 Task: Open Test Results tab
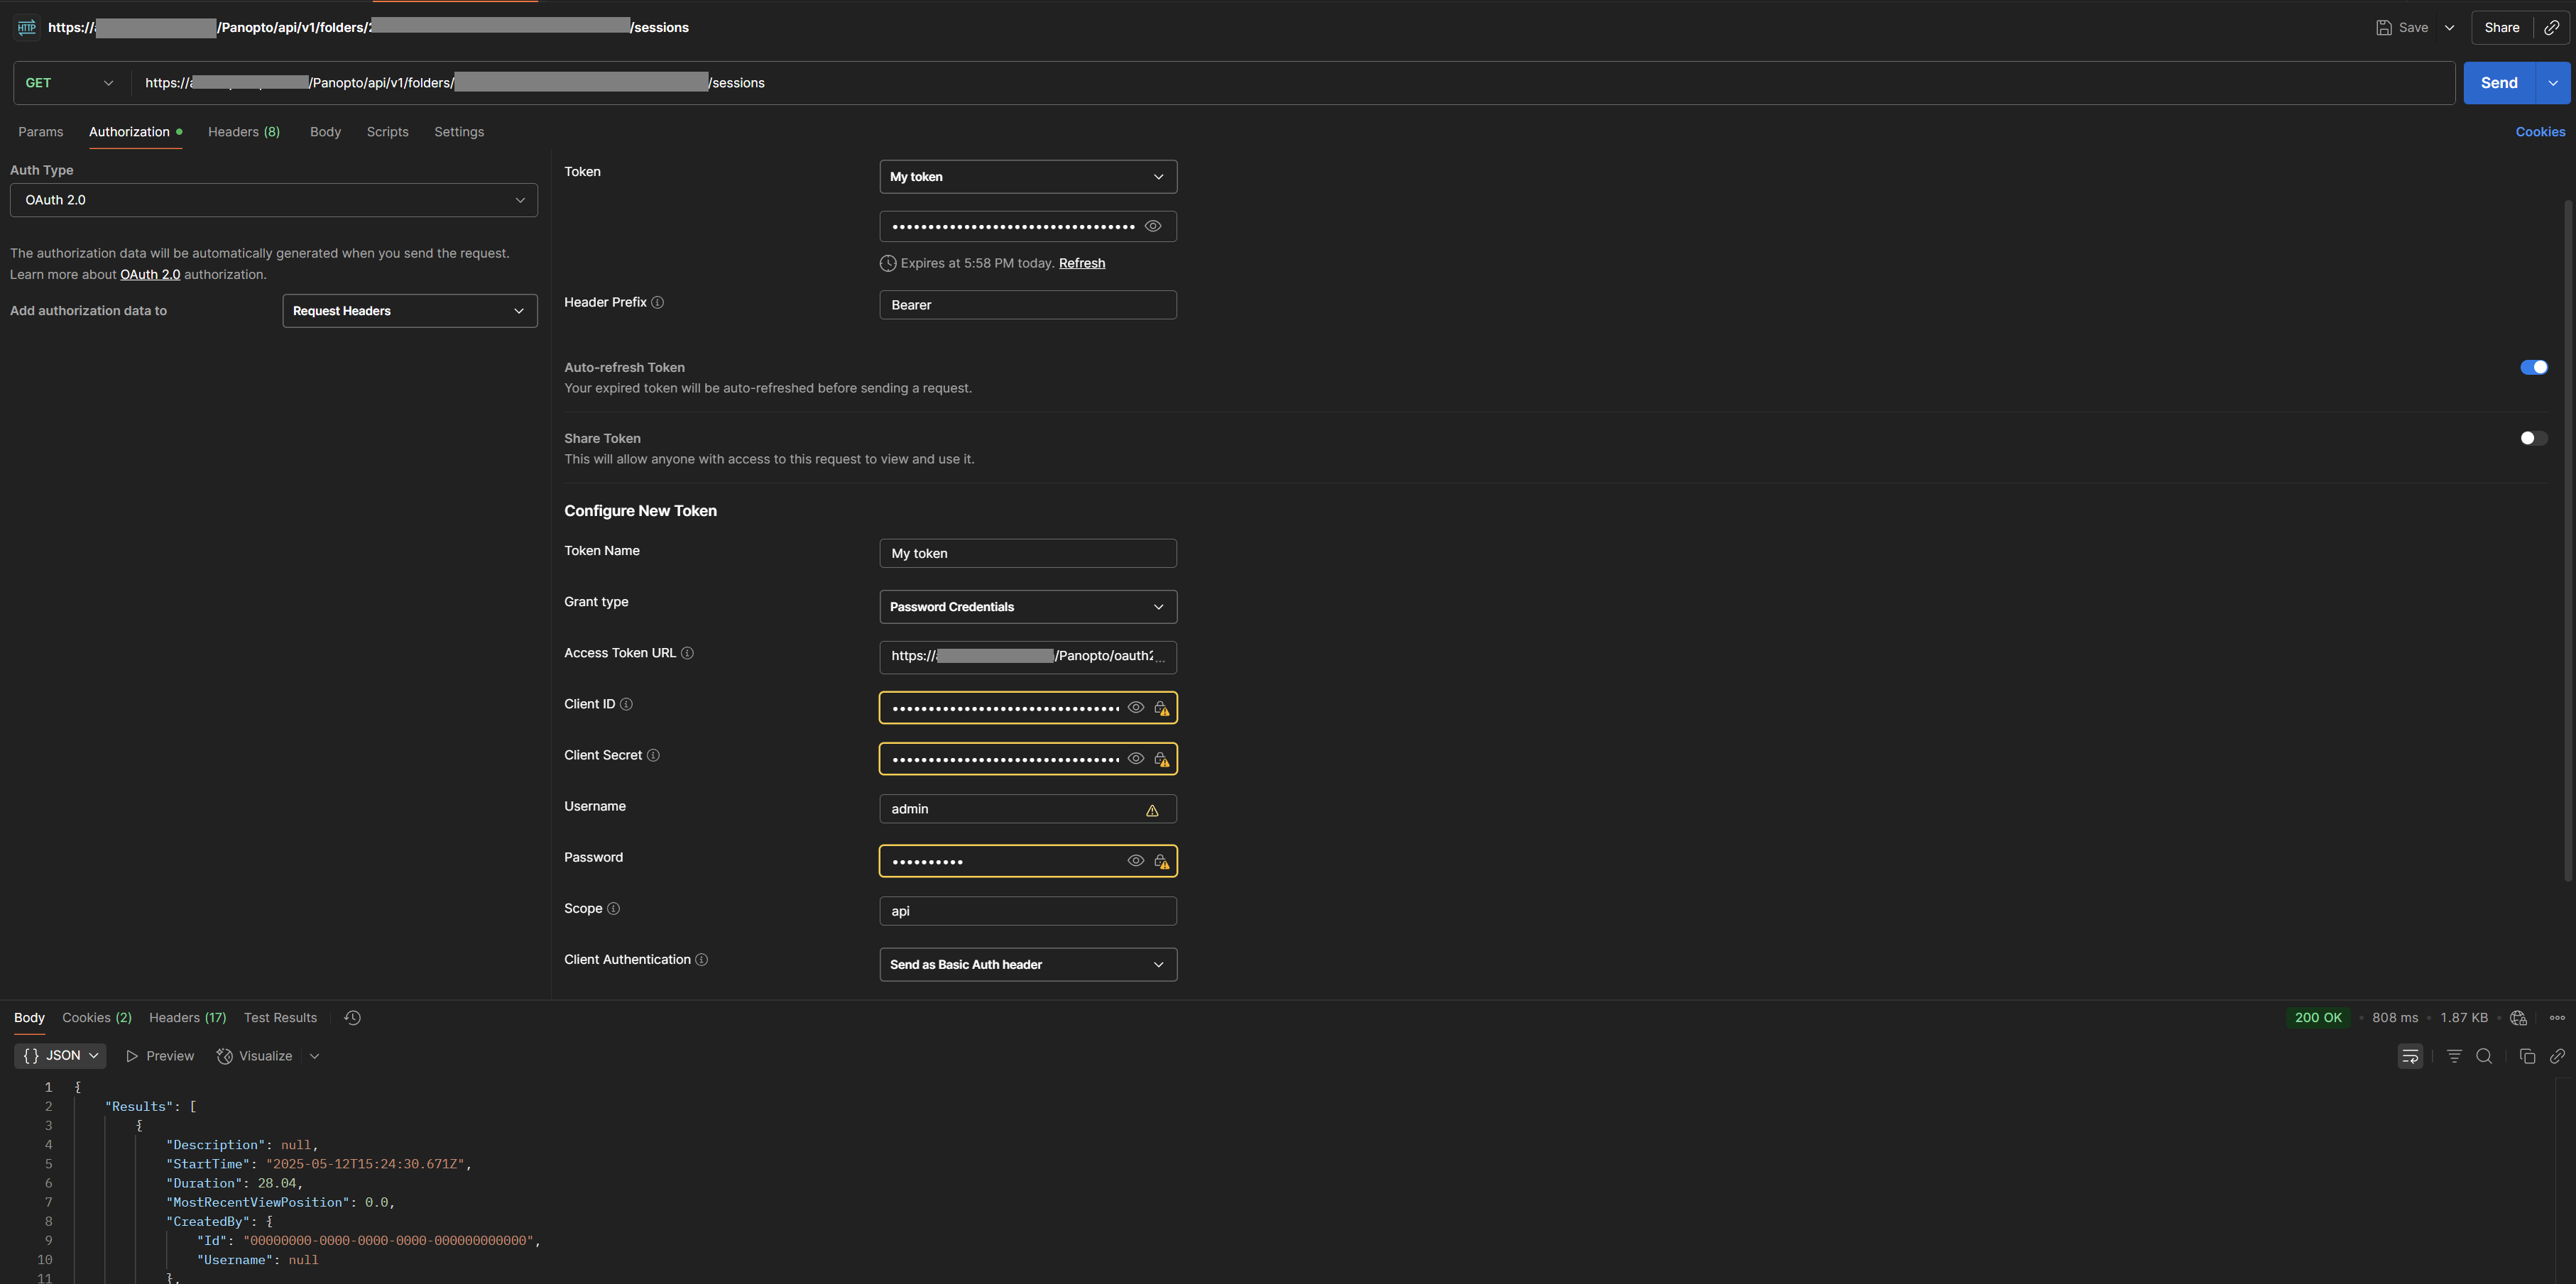(280, 1017)
